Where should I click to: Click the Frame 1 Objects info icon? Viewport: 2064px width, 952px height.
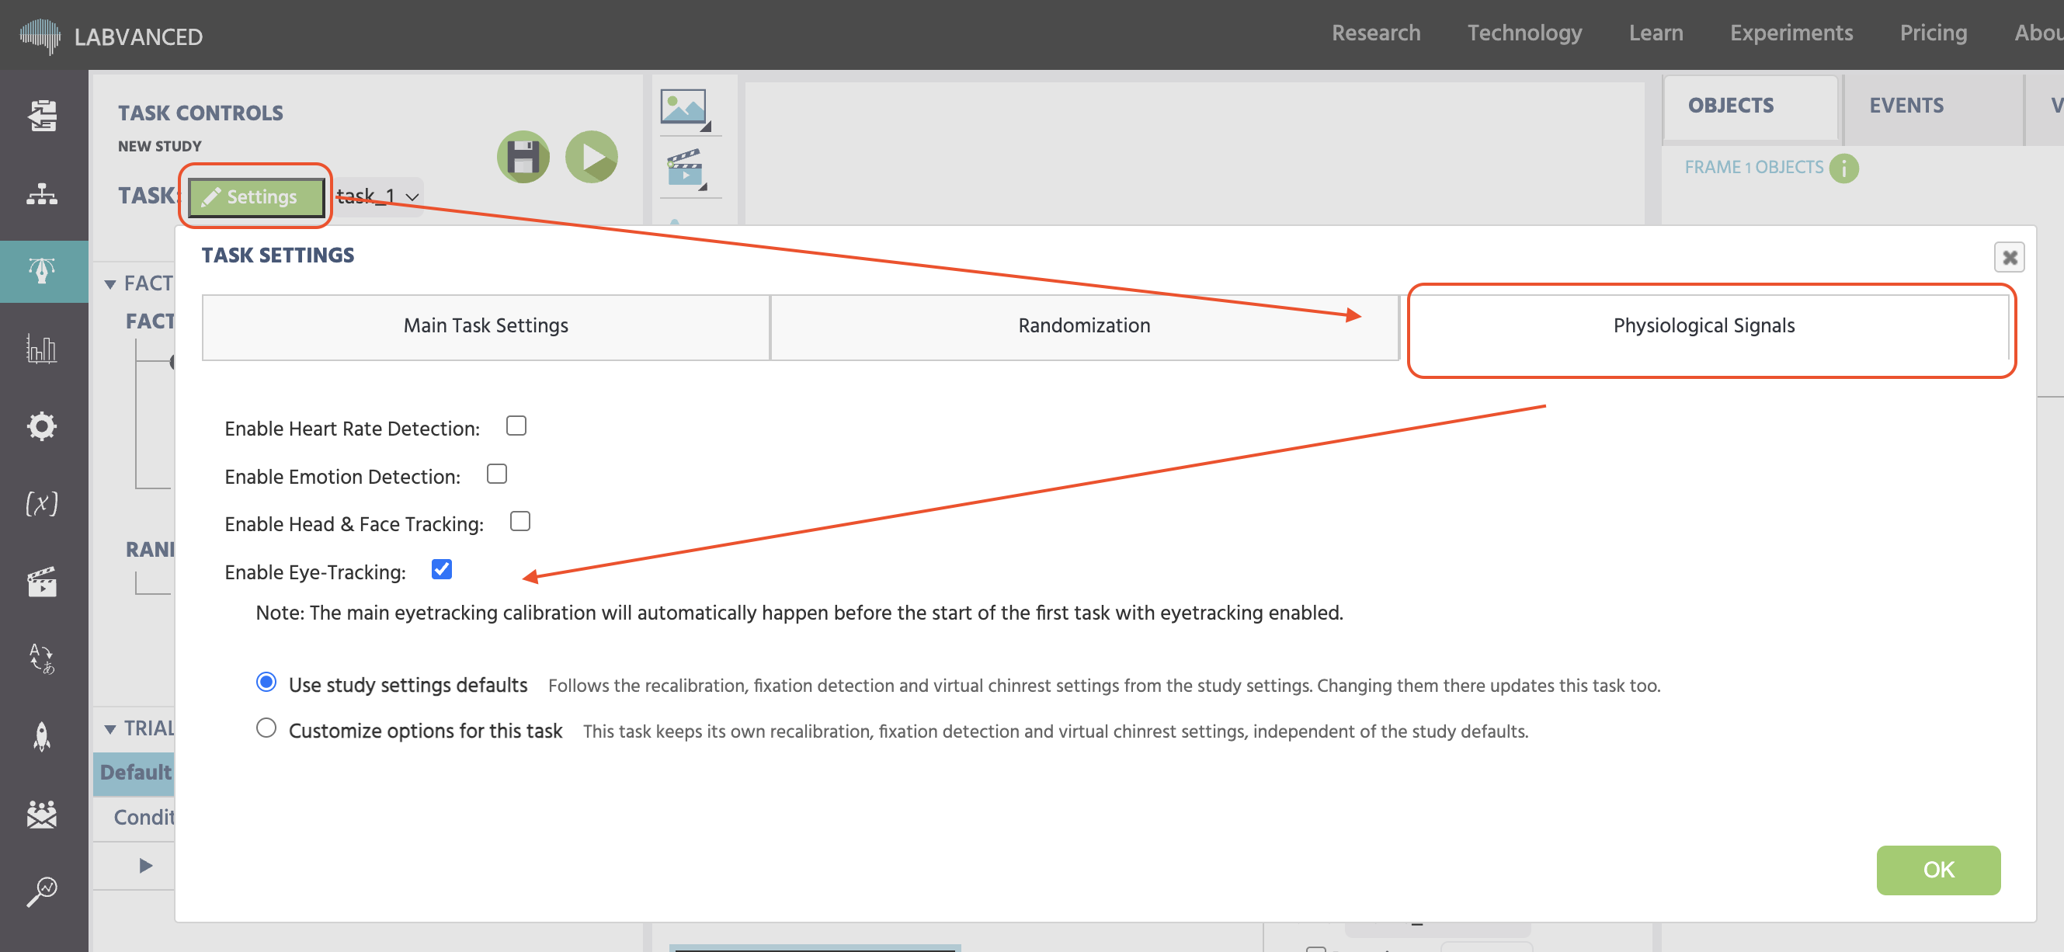coord(1843,169)
